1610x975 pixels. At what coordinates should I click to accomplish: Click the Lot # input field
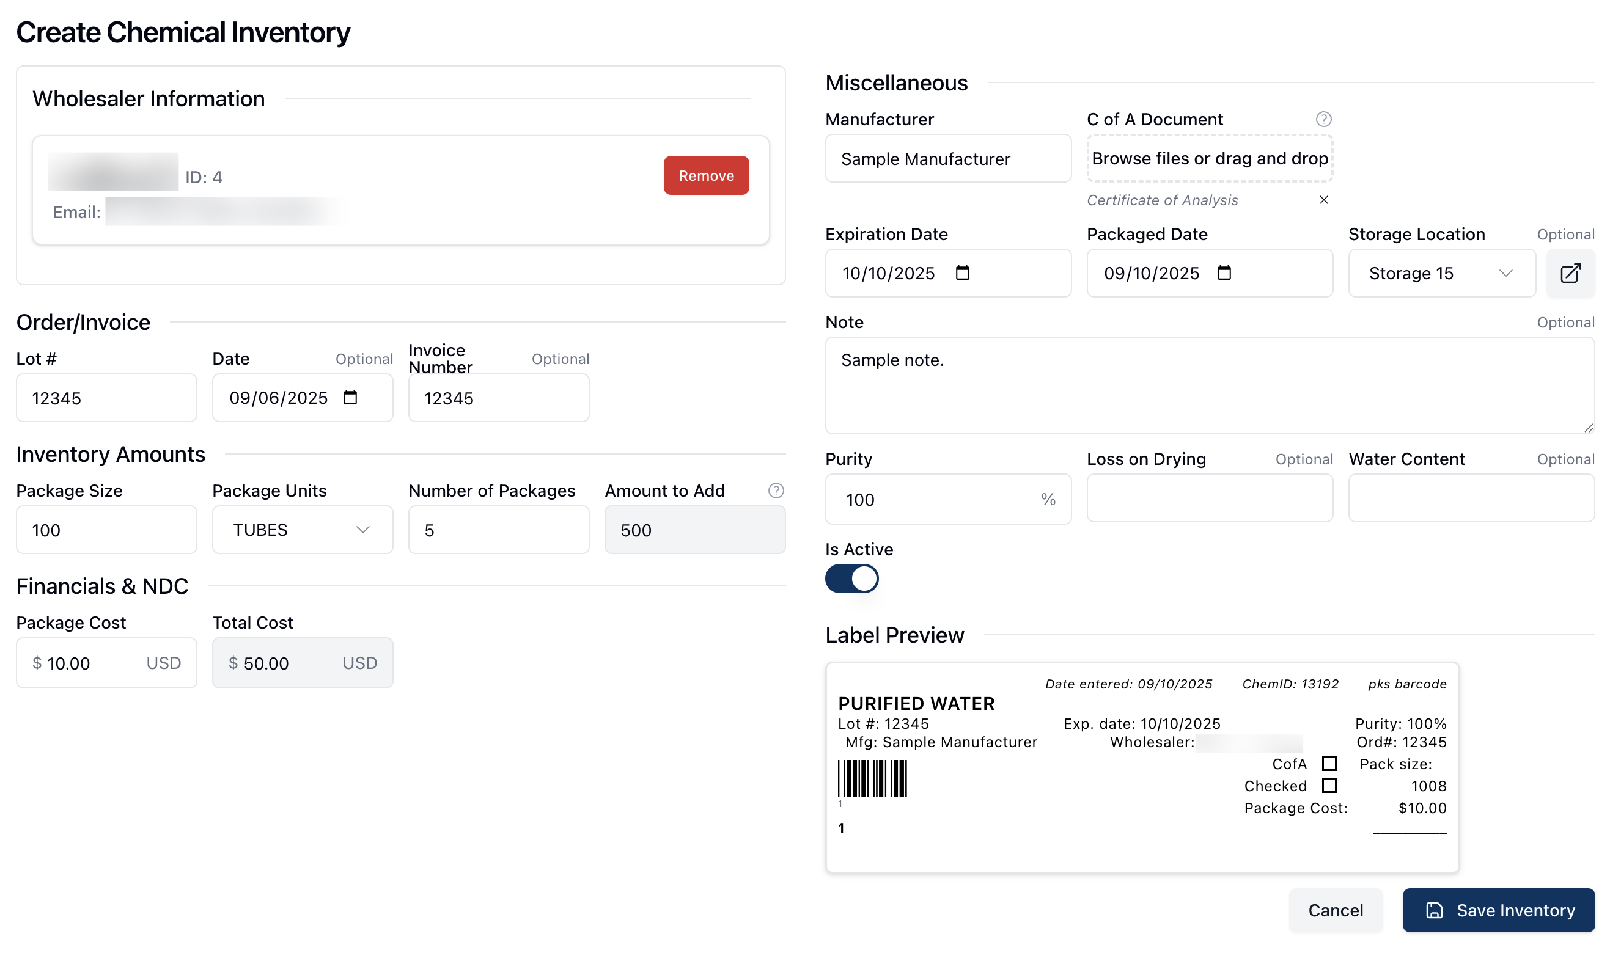pyautogui.click(x=106, y=398)
